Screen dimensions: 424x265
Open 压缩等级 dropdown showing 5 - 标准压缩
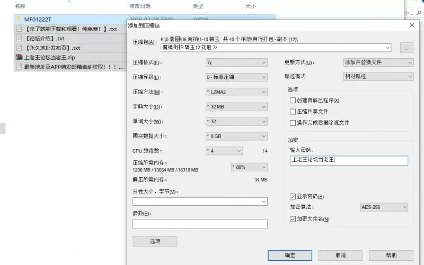point(236,77)
